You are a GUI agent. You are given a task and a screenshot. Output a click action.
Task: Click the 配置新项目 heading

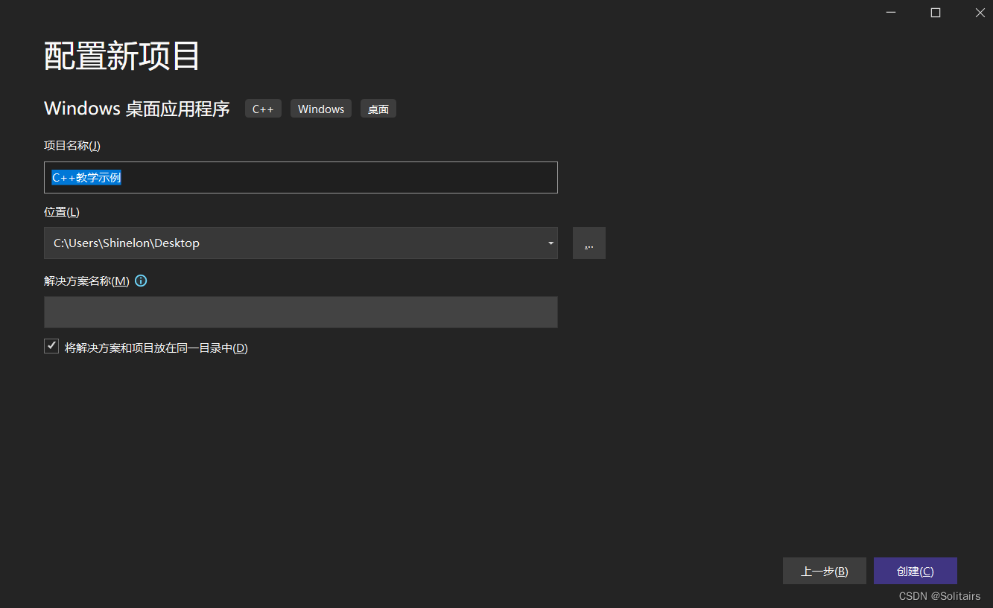[122, 56]
